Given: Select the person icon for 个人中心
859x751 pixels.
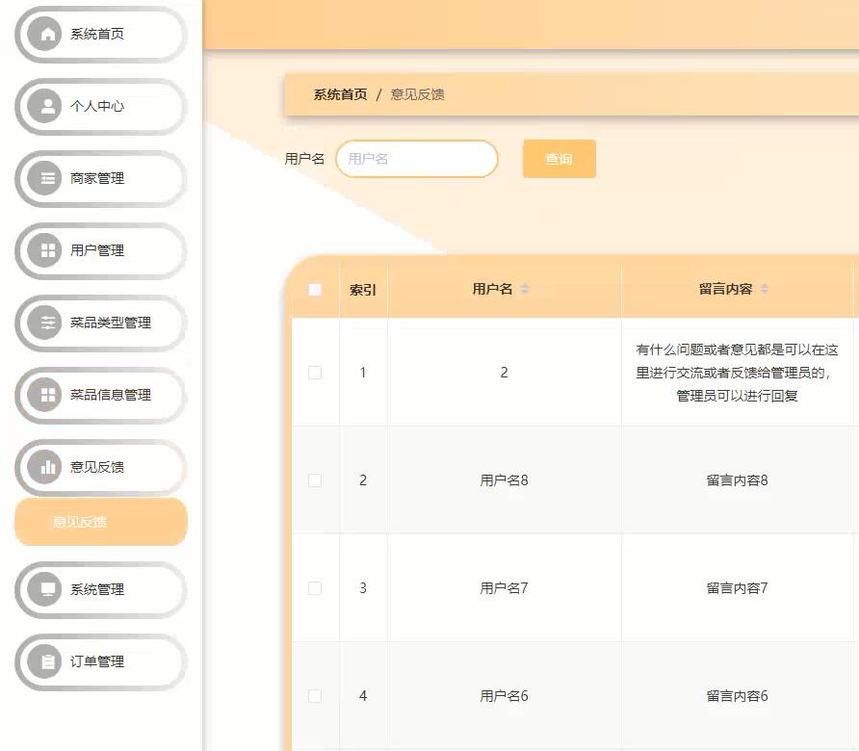Looking at the screenshot, I should click(46, 107).
